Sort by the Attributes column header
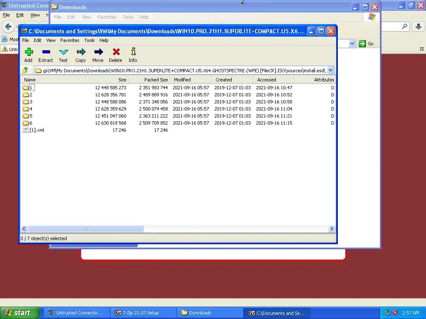The image size is (426, 319). click(x=315, y=79)
